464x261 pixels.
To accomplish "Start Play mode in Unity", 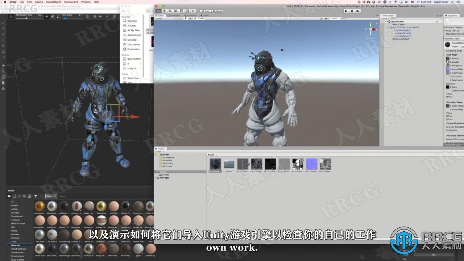I will [x=346, y=11].
